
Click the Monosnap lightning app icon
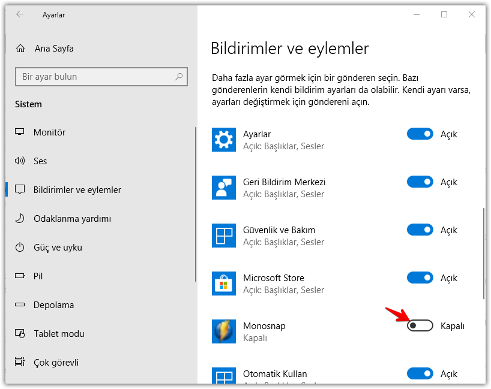click(x=224, y=331)
